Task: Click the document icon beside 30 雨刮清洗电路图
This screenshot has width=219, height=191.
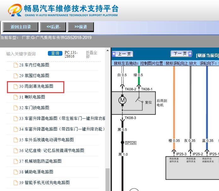Action: point(16,87)
